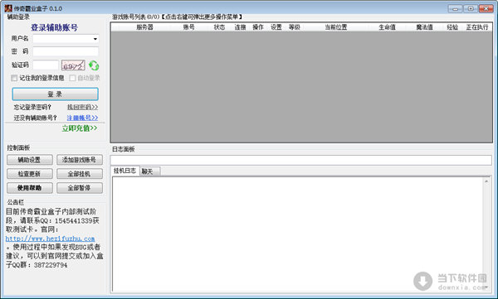Viewport: 498px width, 299px height.
Task: Refresh the captcha with the green icon
Action: click(x=94, y=65)
